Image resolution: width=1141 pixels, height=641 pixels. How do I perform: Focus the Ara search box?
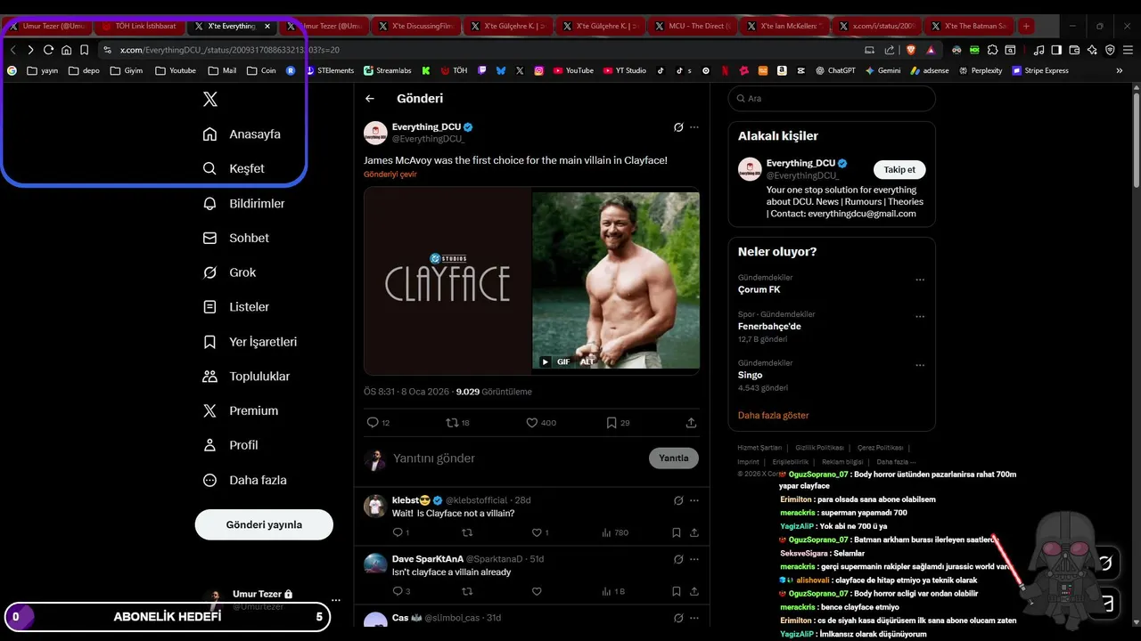coord(832,99)
